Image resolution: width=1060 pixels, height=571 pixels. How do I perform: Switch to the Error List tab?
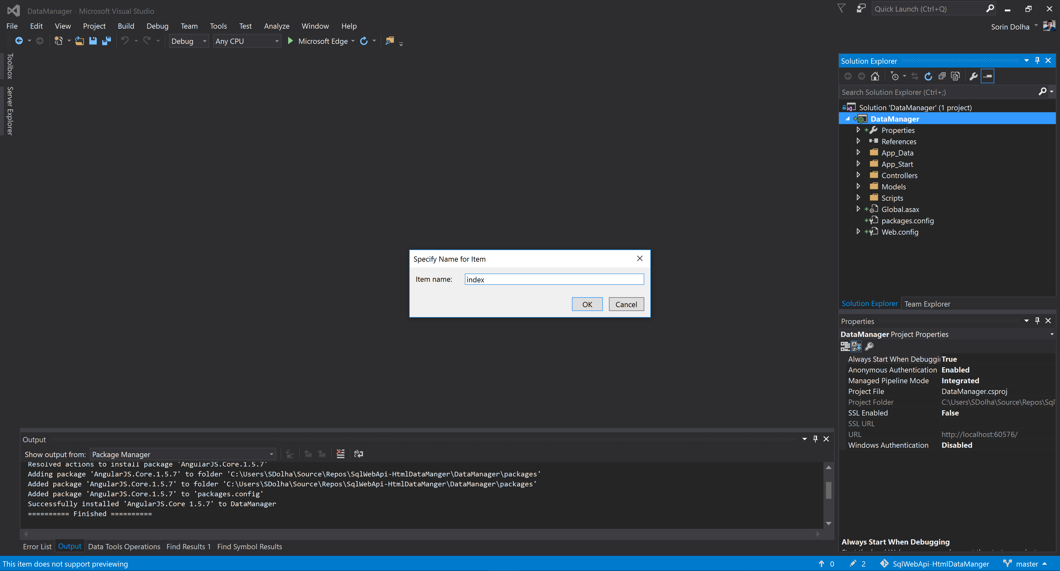pyautogui.click(x=37, y=546)
